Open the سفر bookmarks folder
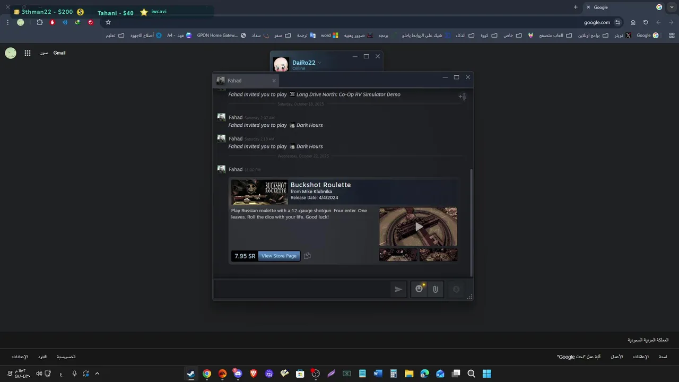 tap(283, 36)
